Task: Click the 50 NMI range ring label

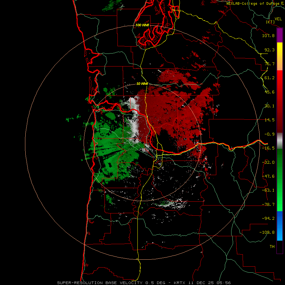Action: tap(142, 84)
